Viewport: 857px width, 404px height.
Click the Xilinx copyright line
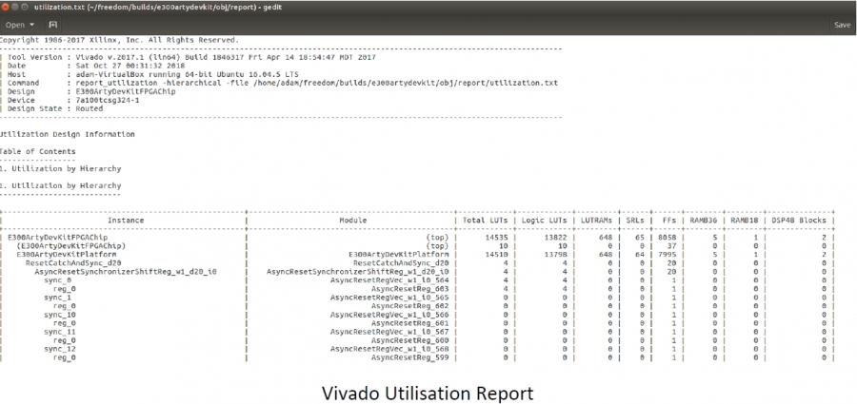[119, 40]
